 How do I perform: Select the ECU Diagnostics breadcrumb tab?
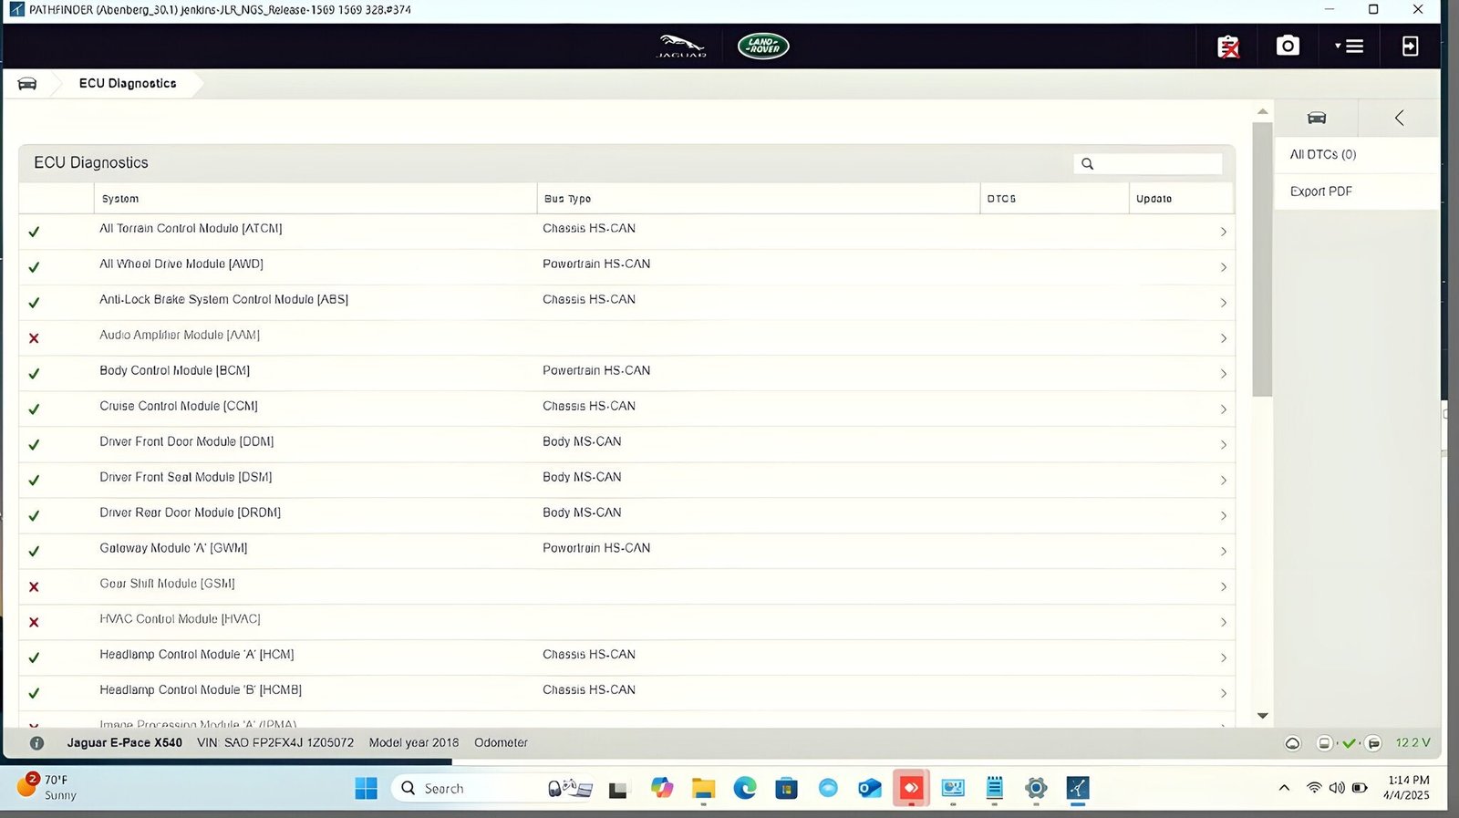point(128,83)
